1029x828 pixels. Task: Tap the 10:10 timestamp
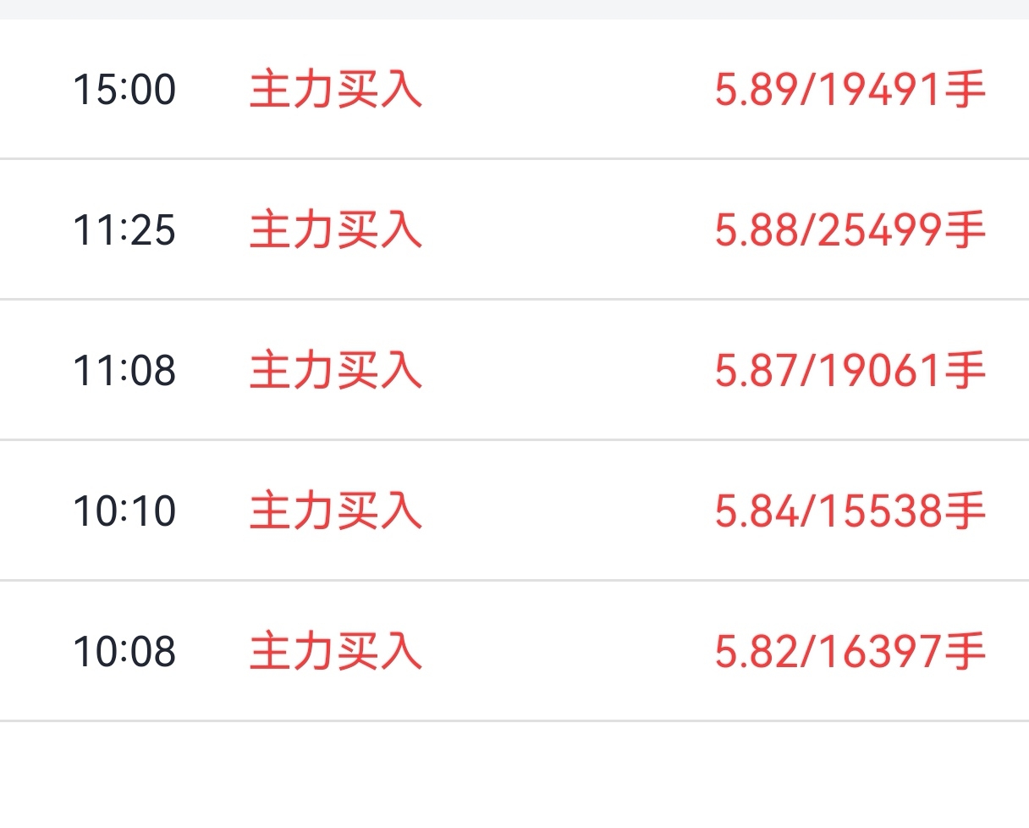pos(124,511)
